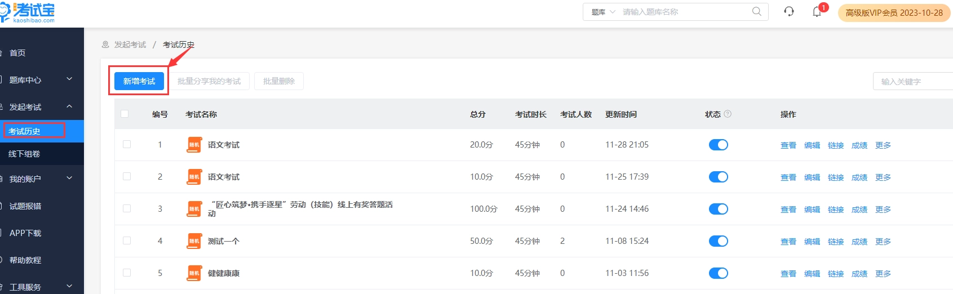
Task: Click the search magnifier icon
Action: [756, 12]
